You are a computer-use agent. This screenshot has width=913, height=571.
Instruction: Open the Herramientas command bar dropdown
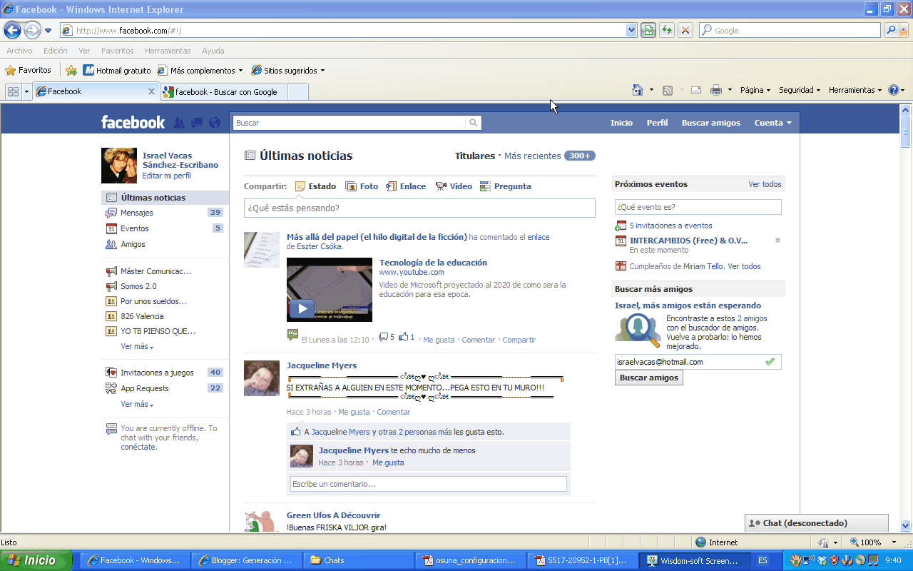click(x=856, y=90)
